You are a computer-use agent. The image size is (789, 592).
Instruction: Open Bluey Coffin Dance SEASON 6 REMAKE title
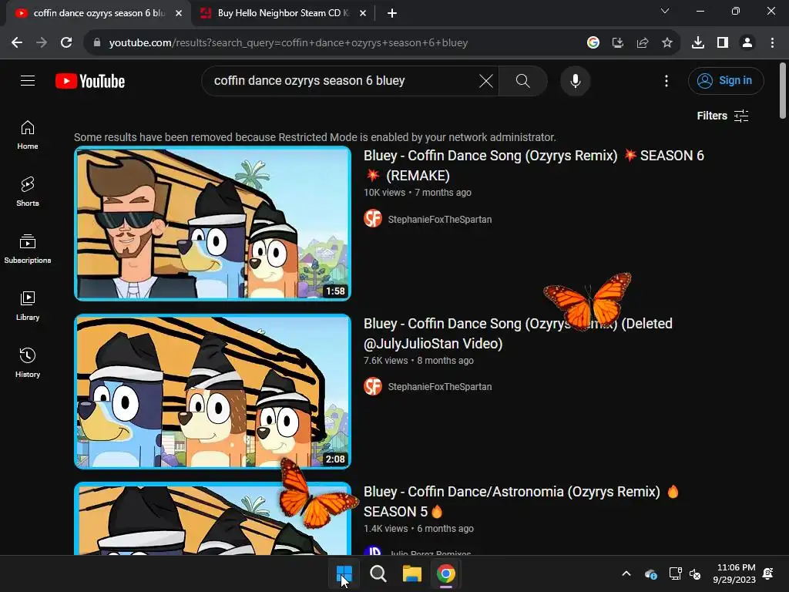click(x=533, y=166)
